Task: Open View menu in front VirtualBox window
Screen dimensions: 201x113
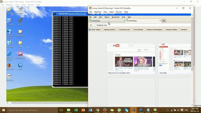Action: [x=105, y=12]
